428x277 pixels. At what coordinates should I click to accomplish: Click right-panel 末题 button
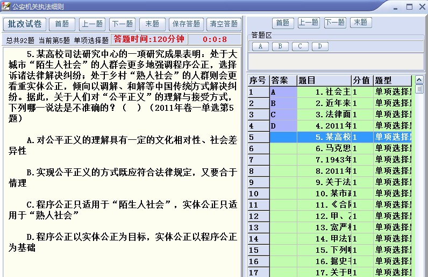coord(361,23)
